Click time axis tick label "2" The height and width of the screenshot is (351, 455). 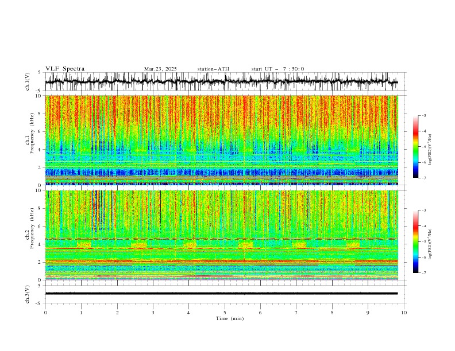point(117,313)
